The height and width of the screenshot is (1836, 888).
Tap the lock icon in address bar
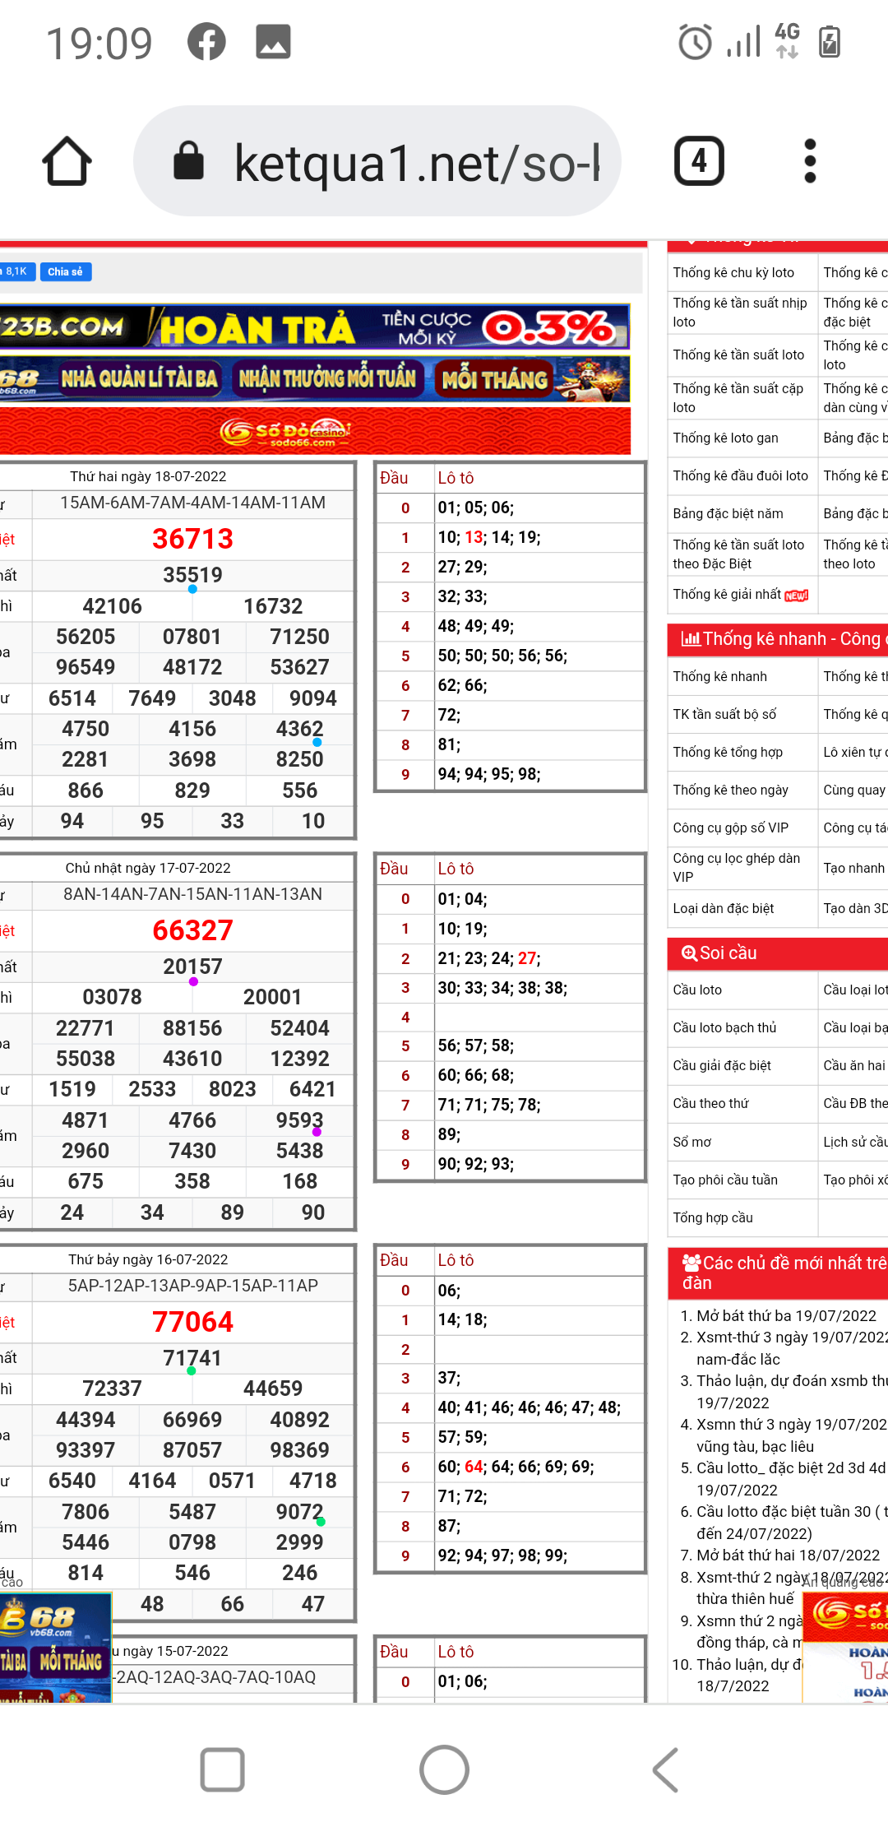coord(188,160)
